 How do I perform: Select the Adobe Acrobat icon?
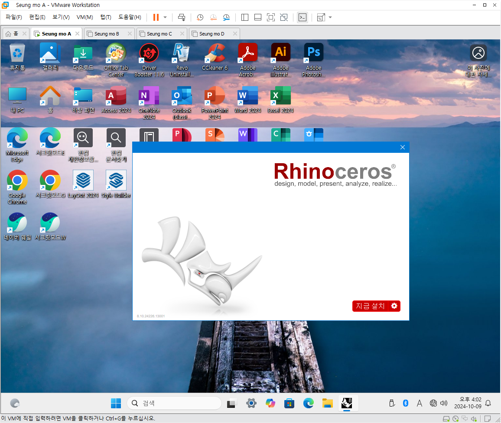[x=247, y=60]
